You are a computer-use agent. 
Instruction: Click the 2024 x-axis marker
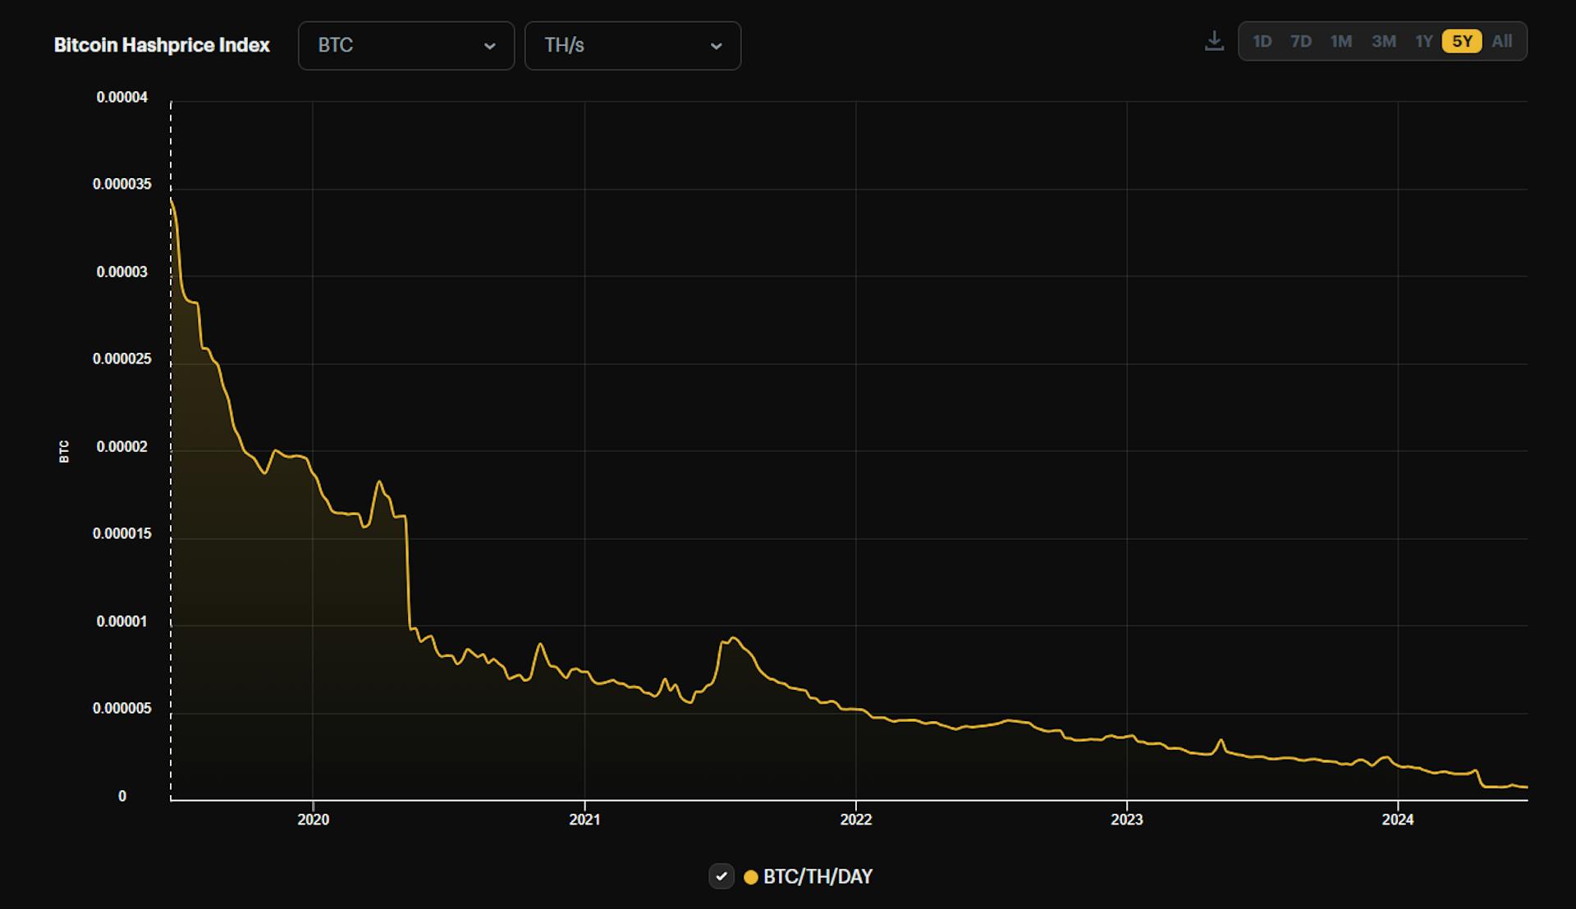pos(1397,819)
